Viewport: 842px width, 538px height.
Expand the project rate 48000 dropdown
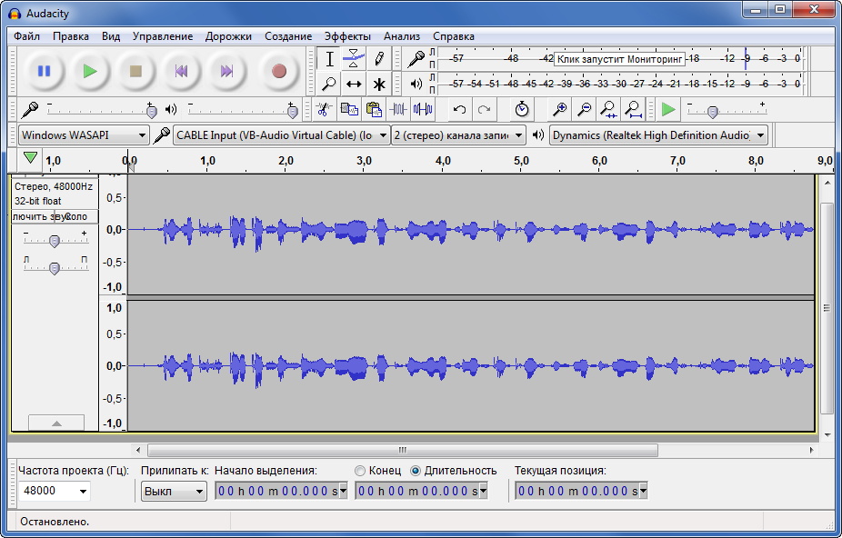pyautogui.click(x=55, y=492)
